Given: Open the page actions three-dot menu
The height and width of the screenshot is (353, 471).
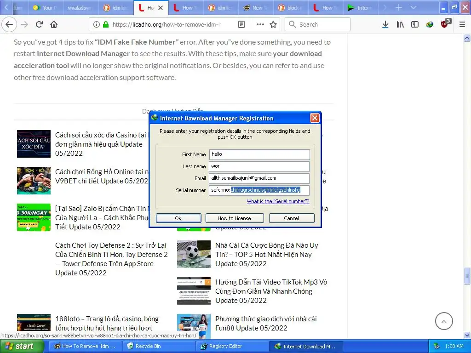Looking at the screenshot, I should click(x=260, y=25).
